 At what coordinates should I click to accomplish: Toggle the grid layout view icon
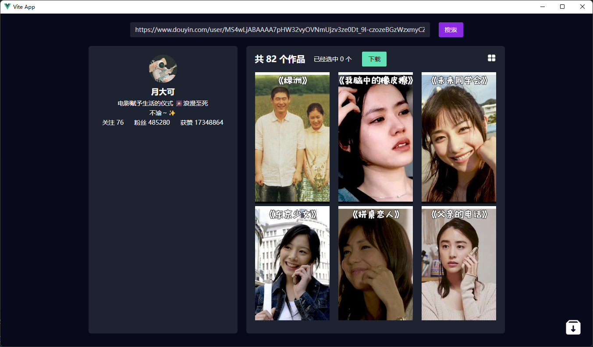pyautogui.click(x=491, y=58)
